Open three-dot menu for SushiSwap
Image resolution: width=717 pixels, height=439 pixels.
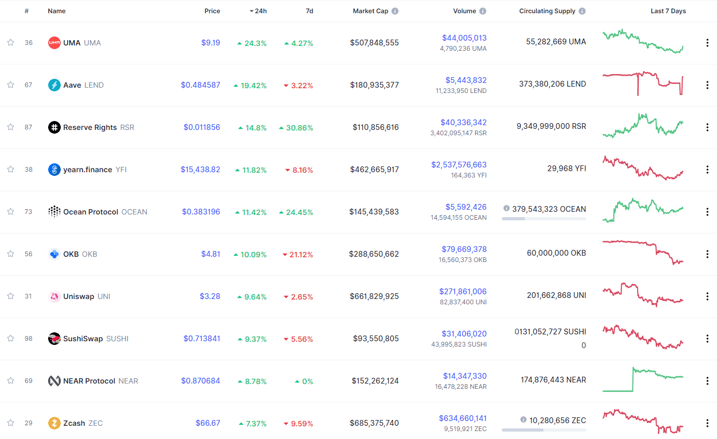(707, 339)
